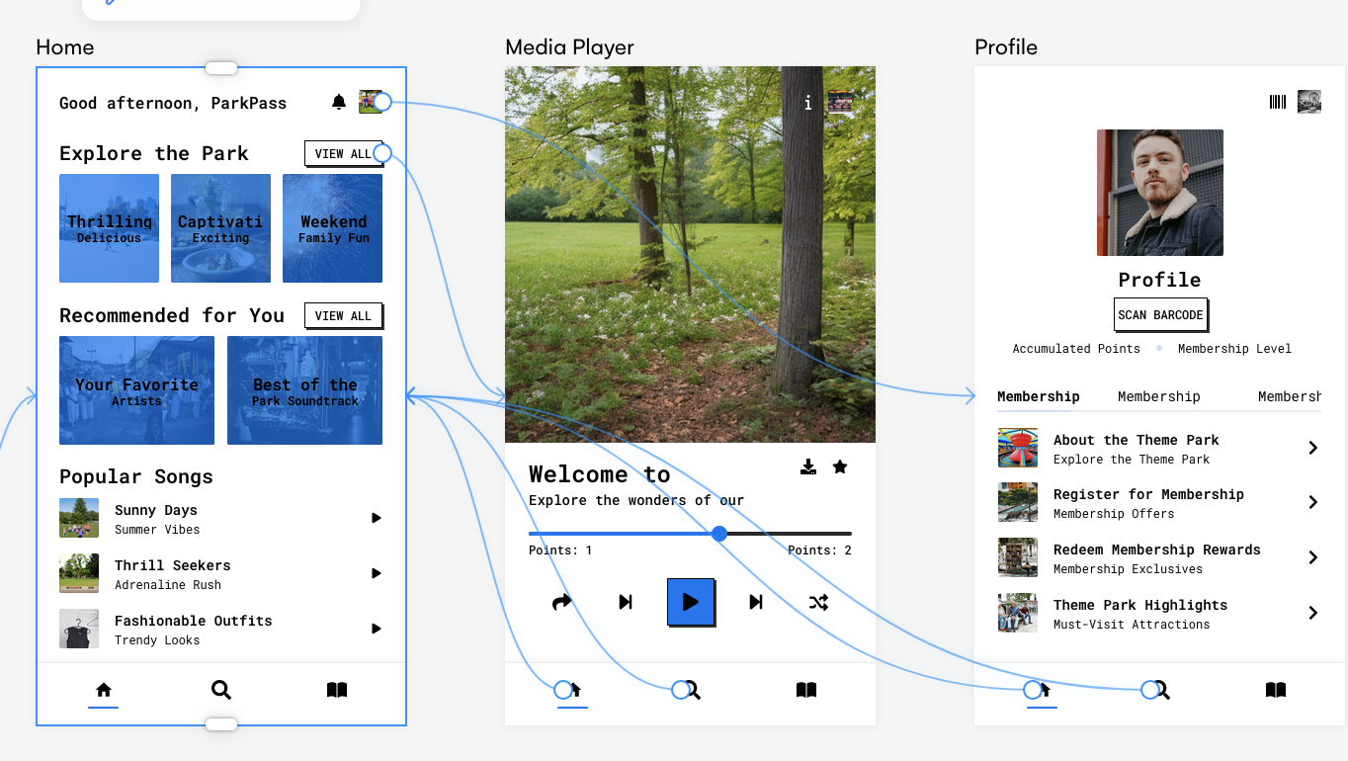1348x761 pixels.
Task: Expand the Theme Park Highlights chevron
Action: click(1313, 613)
